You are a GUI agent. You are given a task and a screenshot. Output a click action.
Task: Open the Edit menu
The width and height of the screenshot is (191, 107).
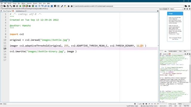pos(5,3)
